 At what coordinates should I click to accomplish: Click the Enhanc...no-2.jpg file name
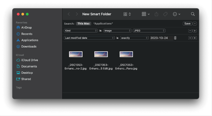pos(76,67)
